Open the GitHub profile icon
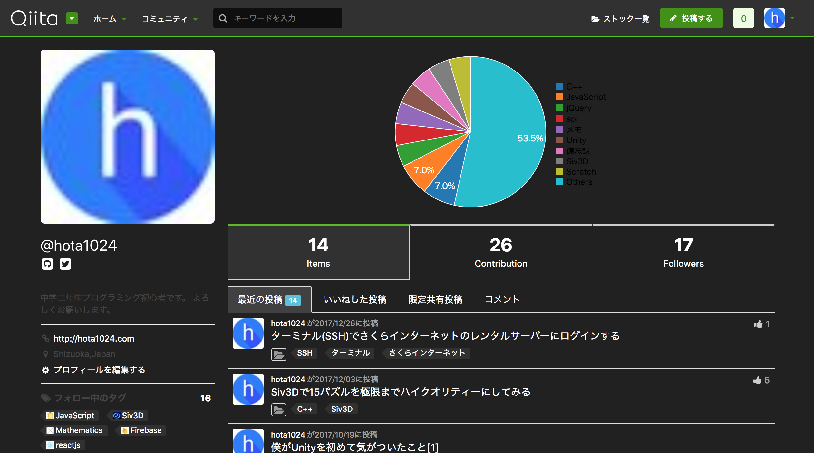Viewport: 814px width, 453px height. coord(47,264)
